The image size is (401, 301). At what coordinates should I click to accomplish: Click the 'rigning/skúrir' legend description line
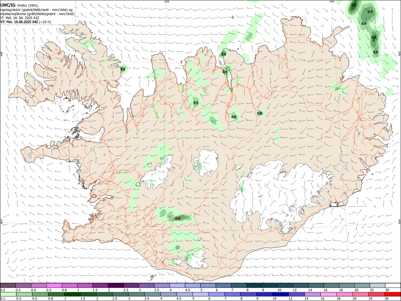coord(37,9)
